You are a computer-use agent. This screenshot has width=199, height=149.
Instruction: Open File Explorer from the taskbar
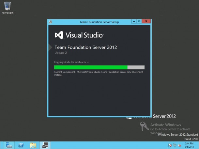33,145
